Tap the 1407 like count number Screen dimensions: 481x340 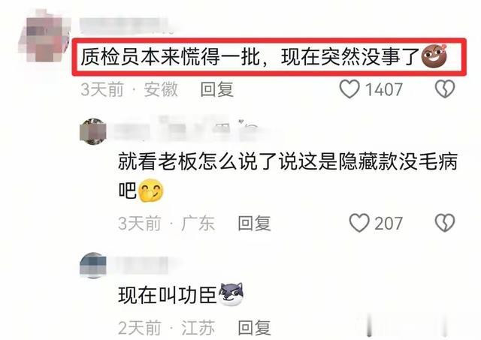(x=384, y=90)
